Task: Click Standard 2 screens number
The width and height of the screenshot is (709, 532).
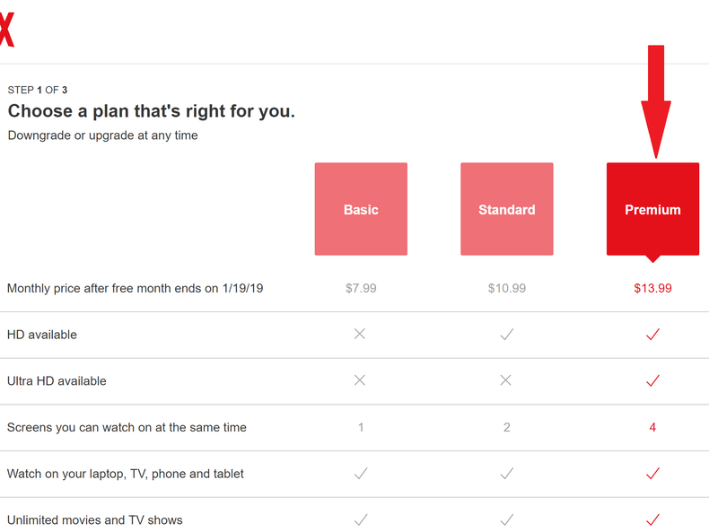Action: coord(507,427)
